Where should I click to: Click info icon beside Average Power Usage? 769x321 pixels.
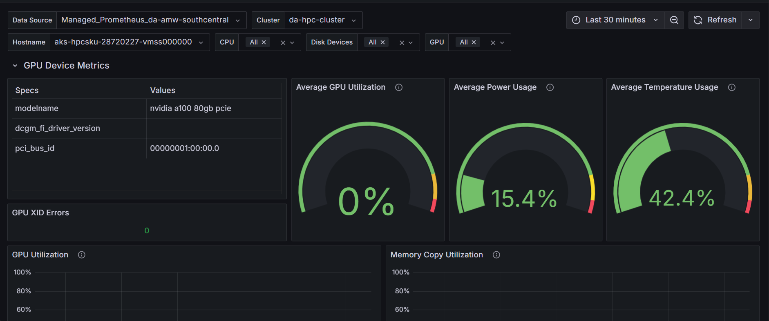coord(550,87)
